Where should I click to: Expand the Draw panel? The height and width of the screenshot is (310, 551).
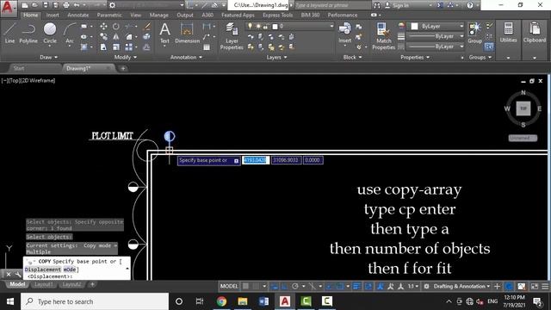click(48, 57)
